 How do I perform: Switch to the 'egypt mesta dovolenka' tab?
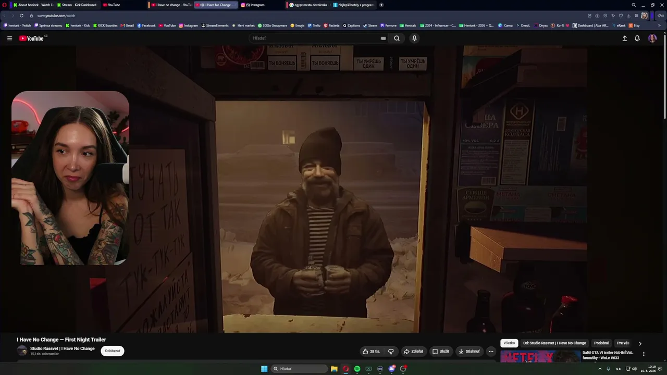point(309,5)
